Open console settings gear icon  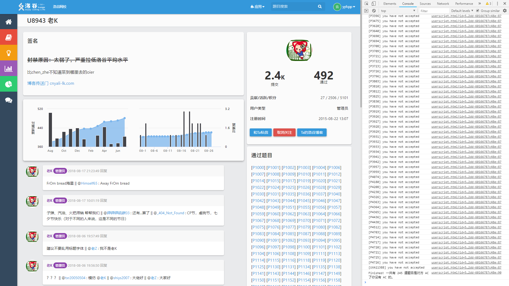click(505, 11)
